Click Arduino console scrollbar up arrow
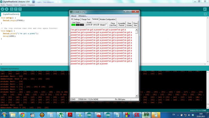The width and height of the screenshot is (209, 118). [x=208, y=72]
